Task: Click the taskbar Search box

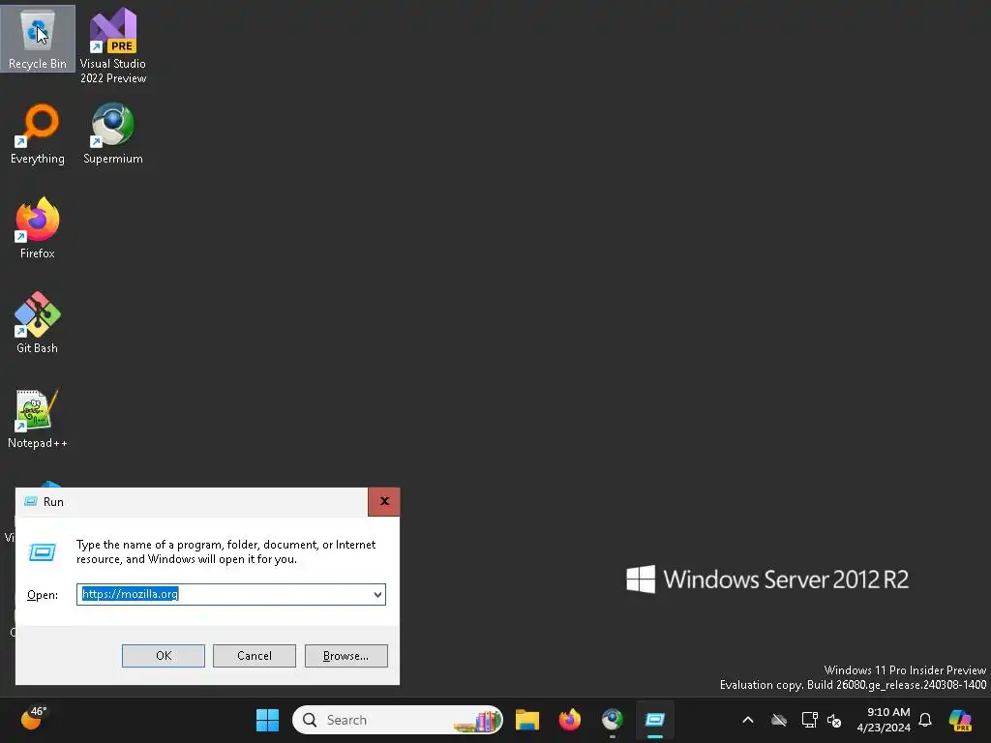Action: (x=398, y=720)
